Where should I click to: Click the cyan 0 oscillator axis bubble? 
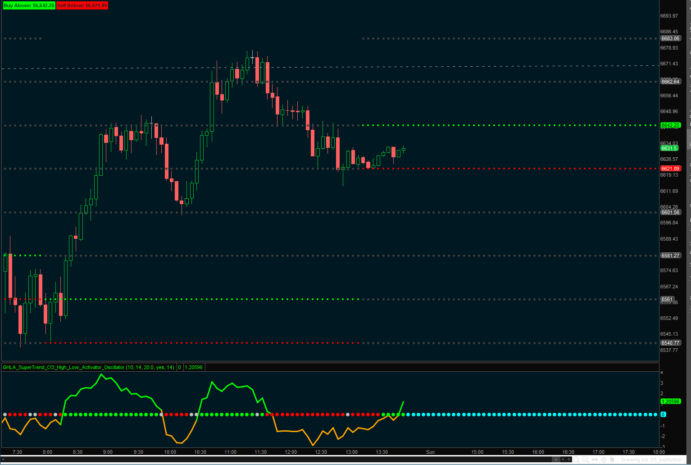point(663,415)
